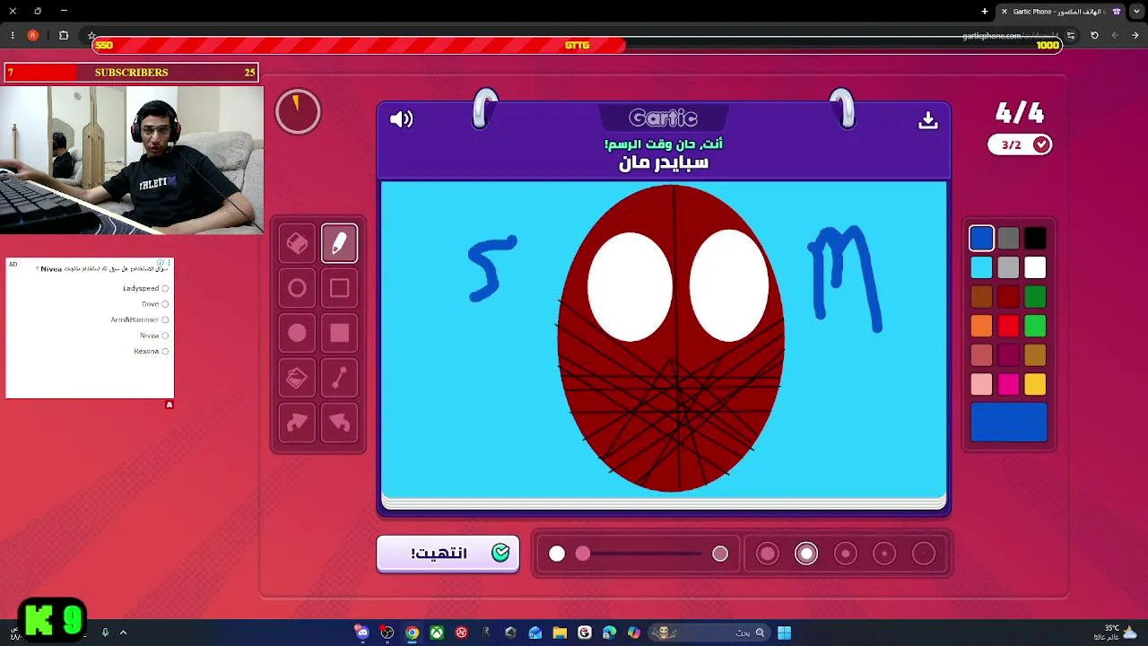Pick the white color swatch
The height and width of the screenshot is (646, 1148).
(1035, 267)
